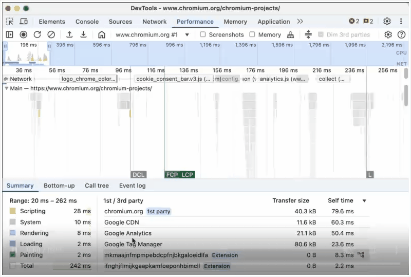Sort by Transfer size column header
The height and width of the screenshot is (277, 411).
[x=291, y=200]
